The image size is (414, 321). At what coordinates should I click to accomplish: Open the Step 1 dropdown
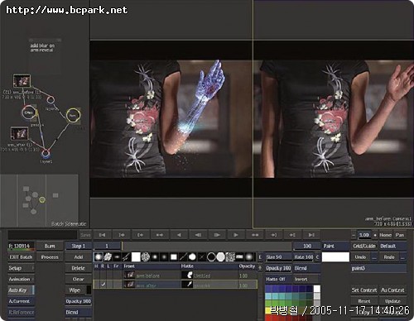point(79,246)
